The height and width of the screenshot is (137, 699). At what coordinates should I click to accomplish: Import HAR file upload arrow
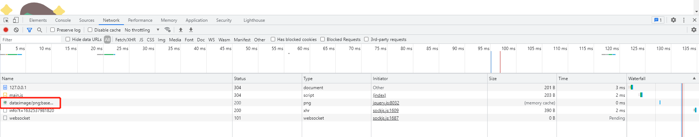click(x=181, y=30)
